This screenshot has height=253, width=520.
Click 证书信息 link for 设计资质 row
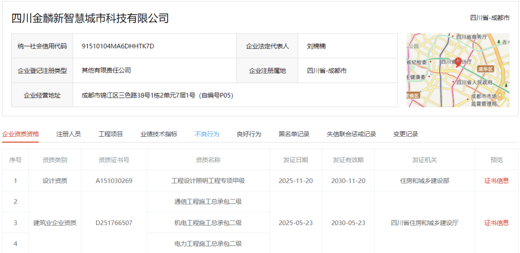click(x=496, y=181)
